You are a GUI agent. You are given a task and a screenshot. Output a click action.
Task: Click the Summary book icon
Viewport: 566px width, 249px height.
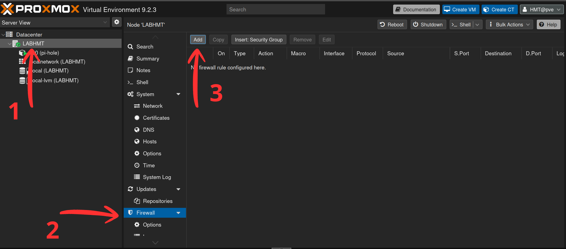click(130, 58)
